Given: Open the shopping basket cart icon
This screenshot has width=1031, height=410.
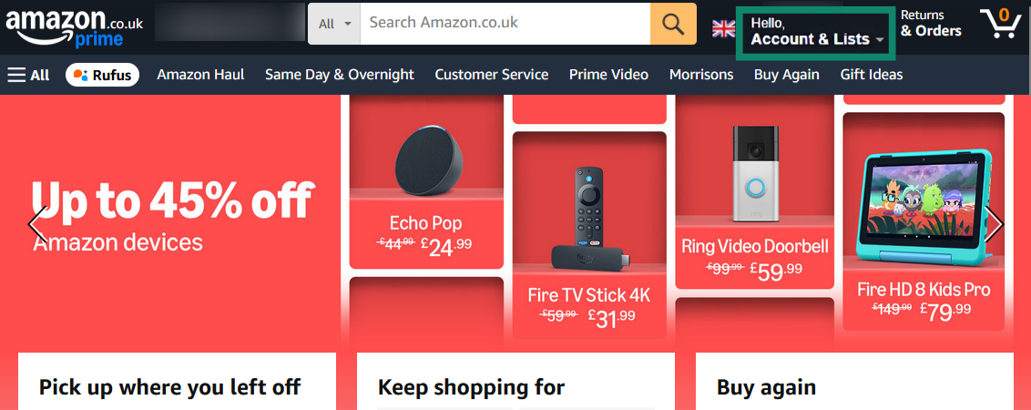Looking at the screenshot, I should coord(1002,24).
